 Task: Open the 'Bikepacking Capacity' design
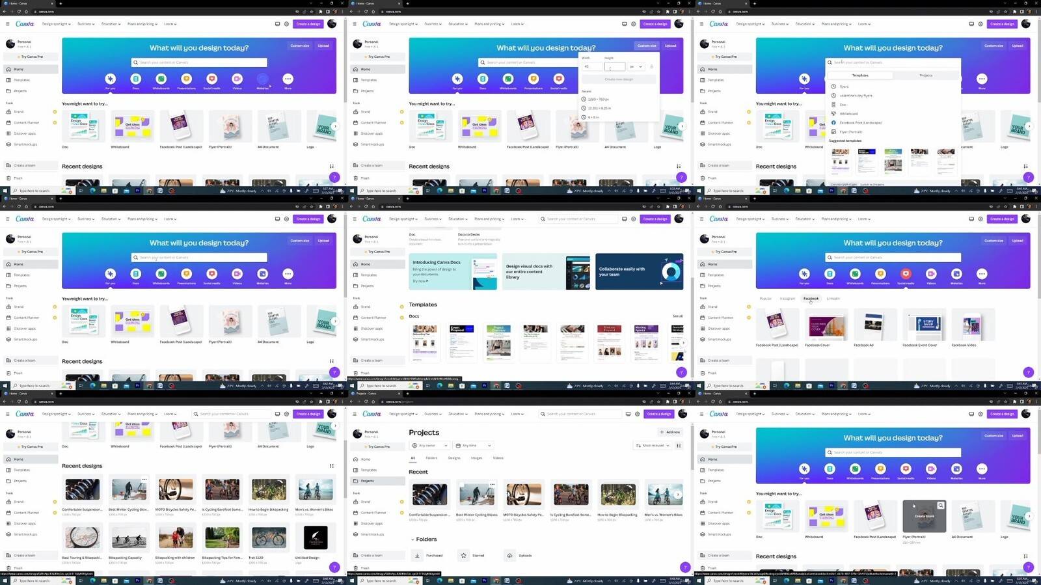[x=129, y=538]
